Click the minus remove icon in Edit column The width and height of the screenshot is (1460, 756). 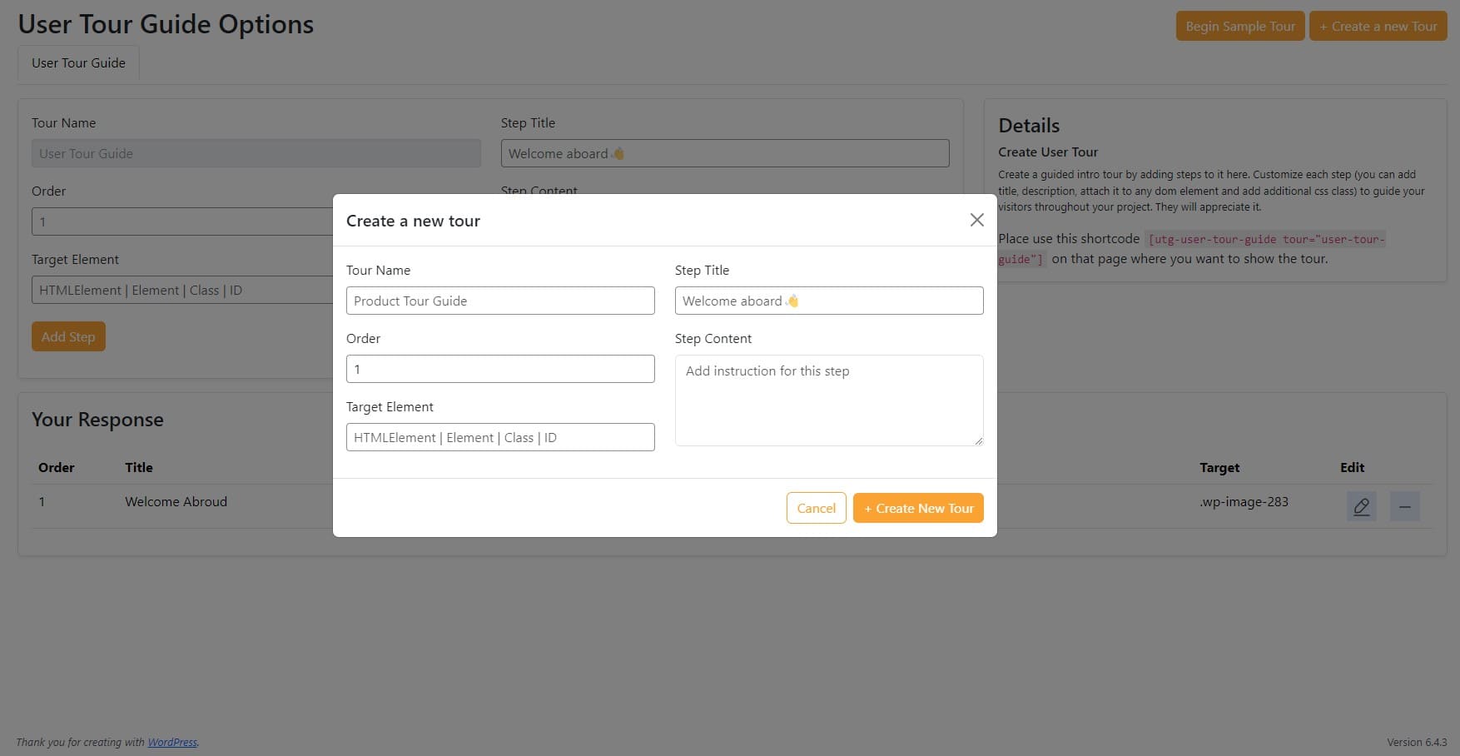(1404, 506)
